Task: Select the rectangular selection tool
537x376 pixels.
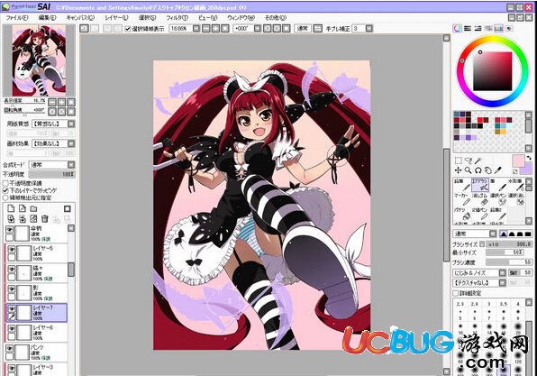Action: [x=459, y=160]
